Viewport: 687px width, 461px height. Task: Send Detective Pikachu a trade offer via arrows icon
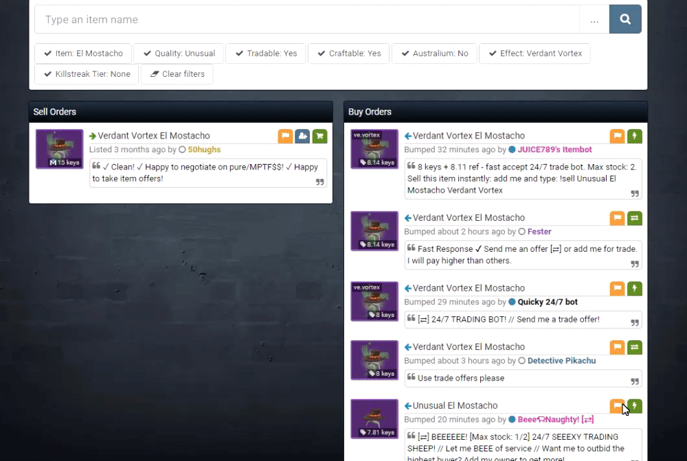[634, 347]
